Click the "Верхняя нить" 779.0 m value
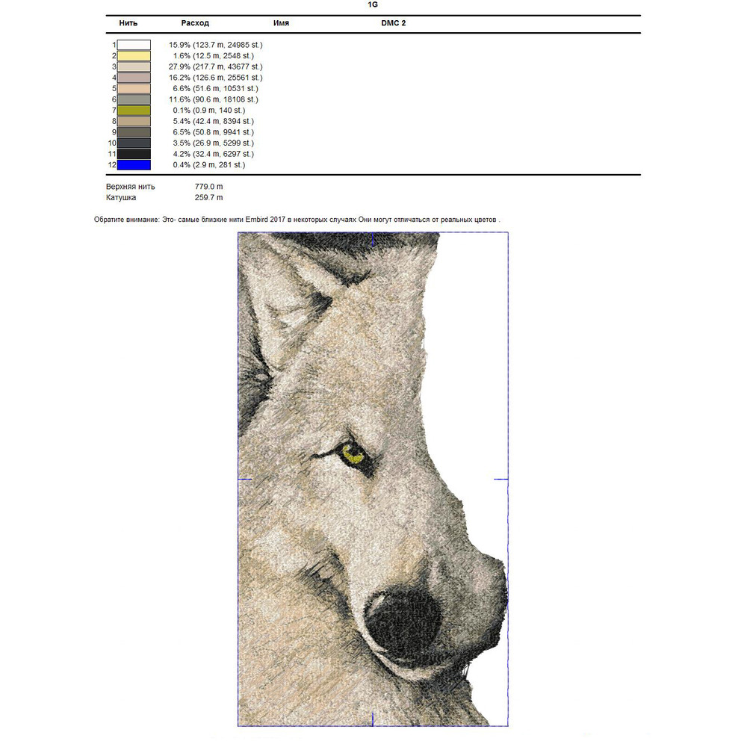 pyautogui.click(x=208, y=186)
